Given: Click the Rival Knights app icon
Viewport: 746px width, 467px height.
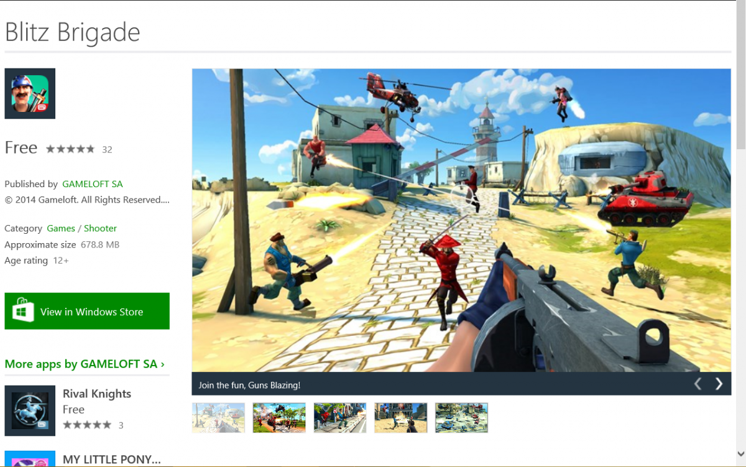Looking at the screenshot, I should coord(30,410).
